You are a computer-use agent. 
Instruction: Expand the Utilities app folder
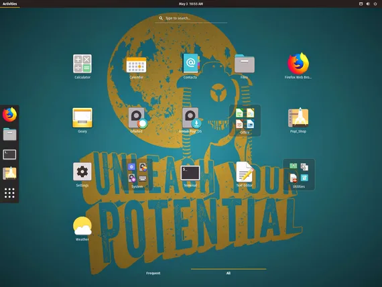(x=299, y=174)
